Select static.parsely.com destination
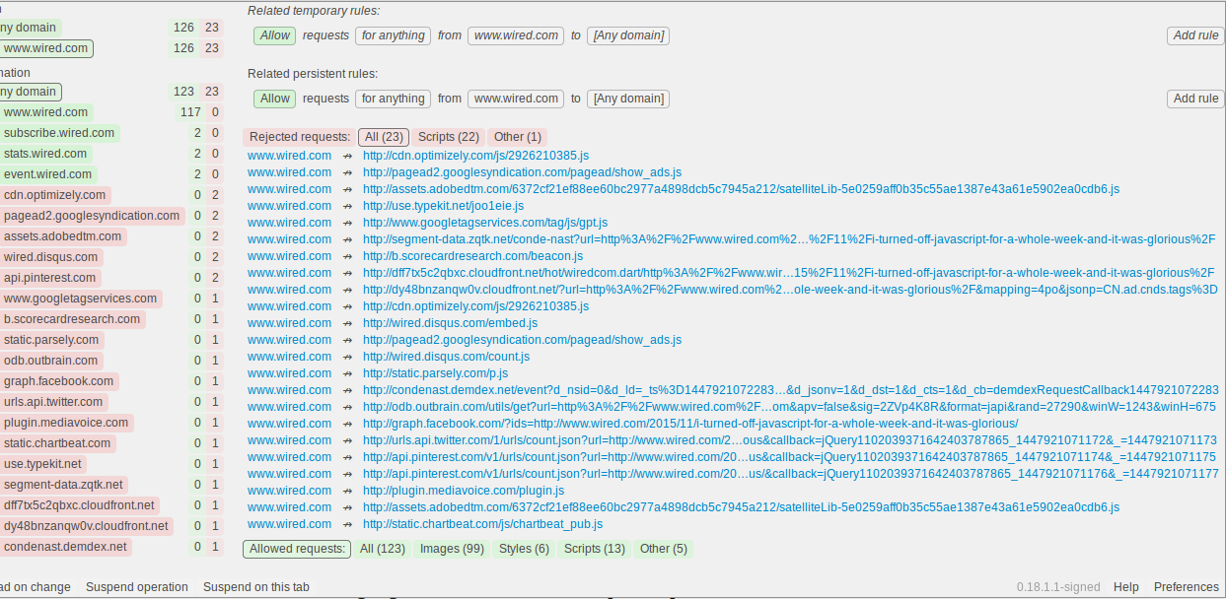This screenshot has height=599, width=1226. pyautogui.click(x=51, y=340)
